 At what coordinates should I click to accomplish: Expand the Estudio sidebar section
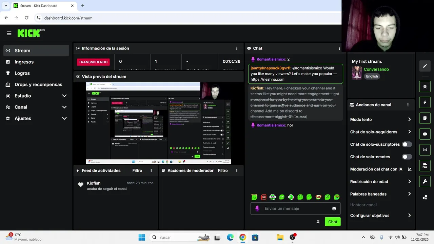coord(36,96)
